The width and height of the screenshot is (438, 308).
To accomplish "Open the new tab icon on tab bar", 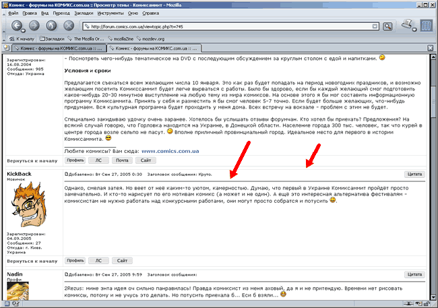I will click(x=6, y=49).
